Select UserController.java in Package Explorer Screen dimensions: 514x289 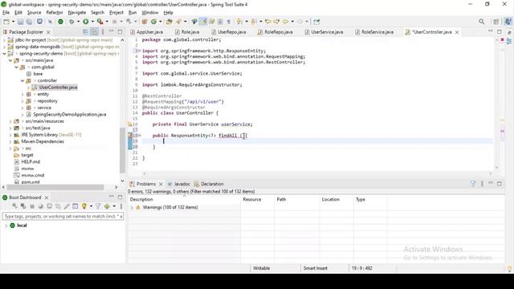(x=58, y=88)
